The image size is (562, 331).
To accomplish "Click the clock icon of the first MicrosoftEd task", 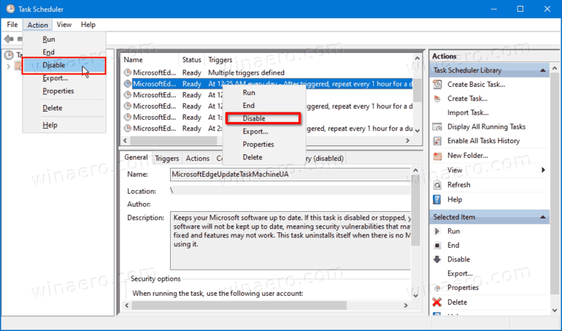I will coord(127,73).
